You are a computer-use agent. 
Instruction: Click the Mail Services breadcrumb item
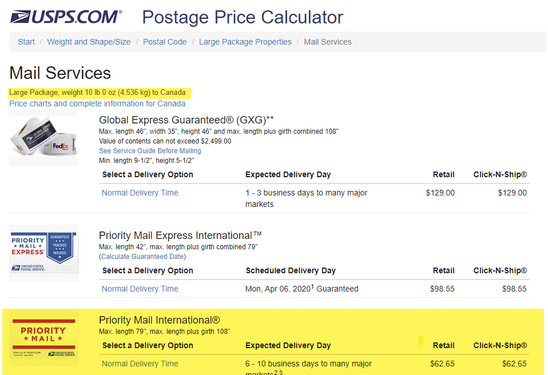tap(328, 42)
